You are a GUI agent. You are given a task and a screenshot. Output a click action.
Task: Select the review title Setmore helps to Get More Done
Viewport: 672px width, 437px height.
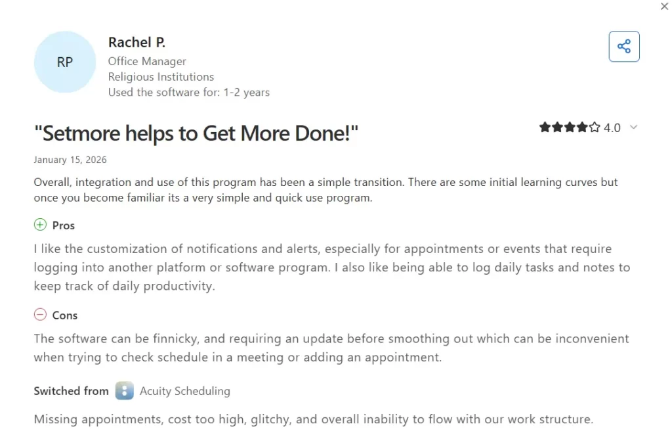pyautogui.click(x=196, y=133)
